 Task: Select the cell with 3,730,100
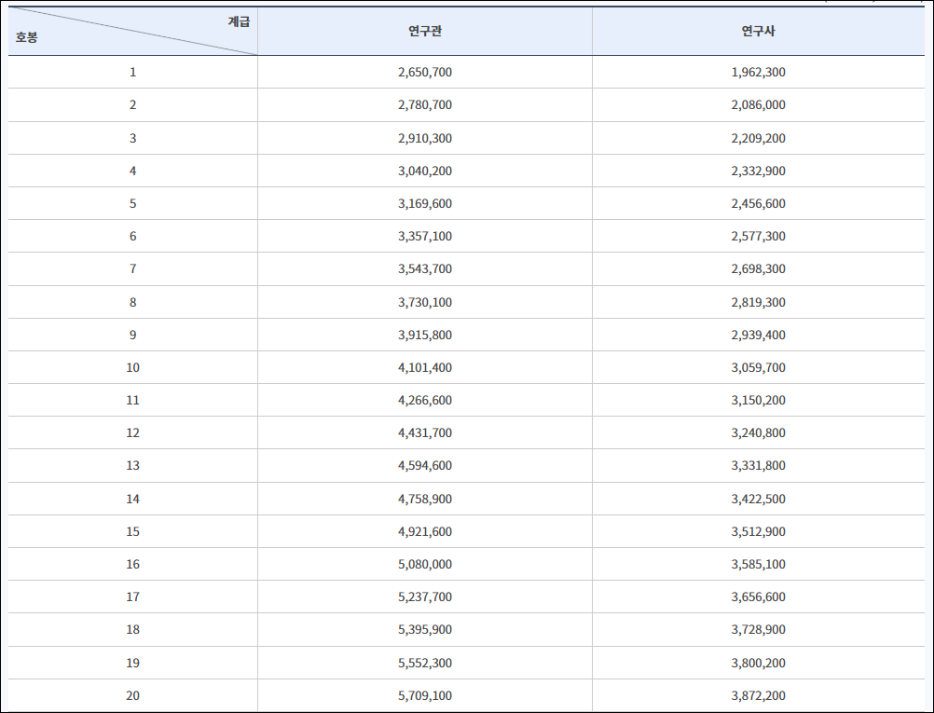pos(425,302)
